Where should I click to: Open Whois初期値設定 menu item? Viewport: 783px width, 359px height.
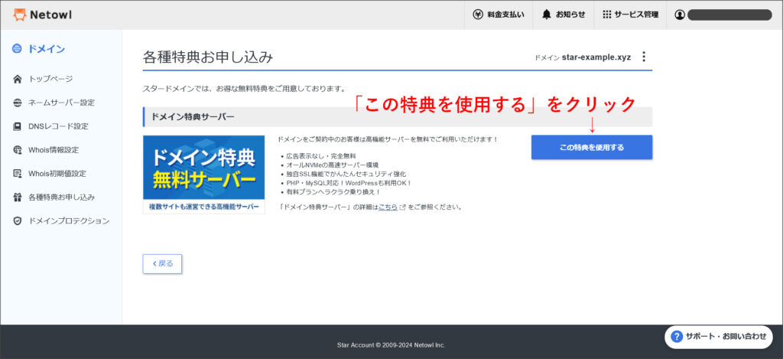[x=57, y=174]
